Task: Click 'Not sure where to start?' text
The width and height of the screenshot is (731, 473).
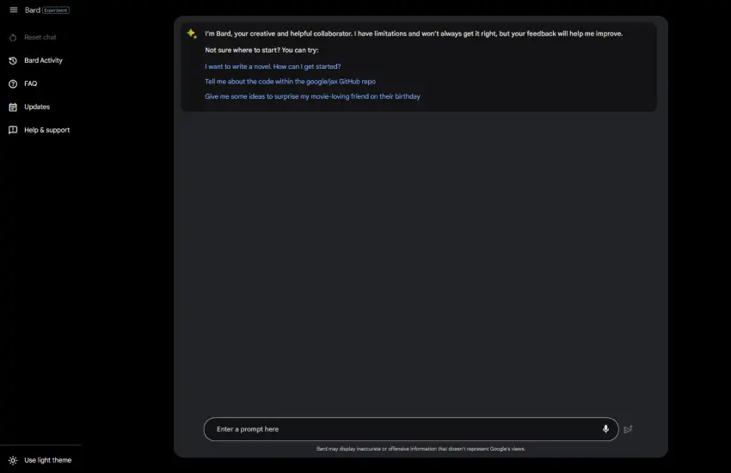Action: click(x=261, y=50)
